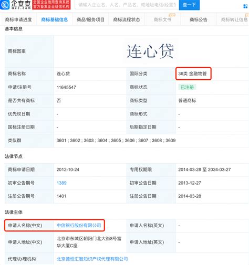Viewport: 249px width, 265px height.
Task: Open the 商标转让信息 tab
Action: tap(234, 19)
